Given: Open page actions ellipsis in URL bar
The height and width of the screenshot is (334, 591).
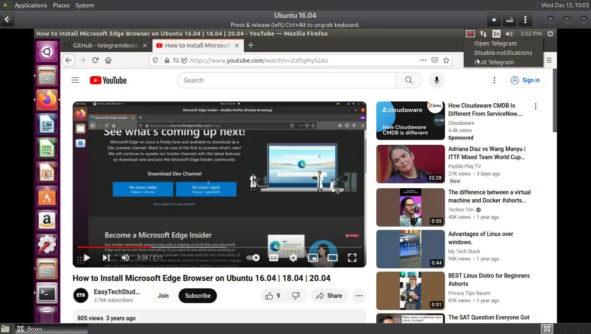Looking at the screenshot, I should (x=423, y=60).
